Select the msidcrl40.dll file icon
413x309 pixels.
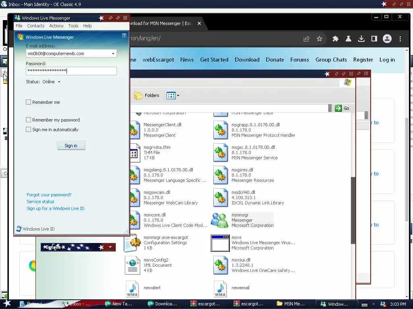tap(221, 198)
